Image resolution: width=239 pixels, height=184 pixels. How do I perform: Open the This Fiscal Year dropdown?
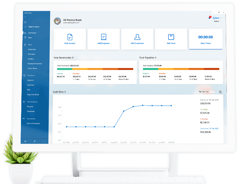[x=206, y=92]
